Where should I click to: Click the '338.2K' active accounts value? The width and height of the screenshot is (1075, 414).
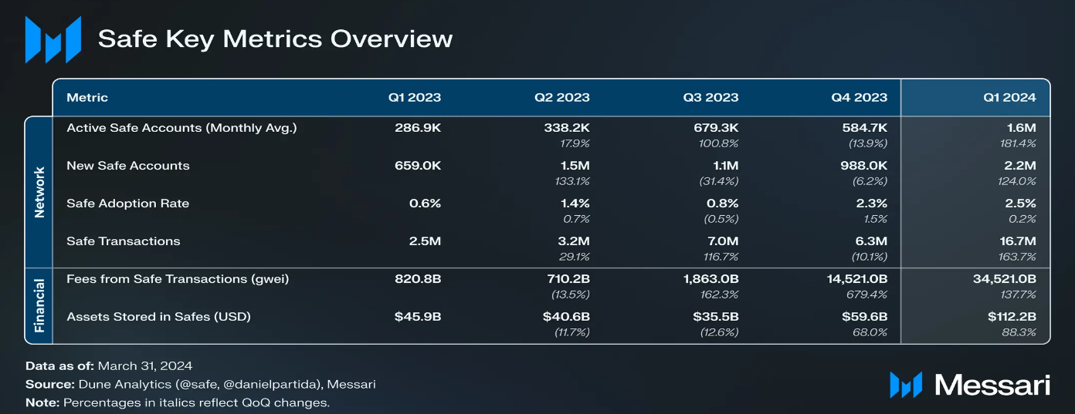coord(566,128)
